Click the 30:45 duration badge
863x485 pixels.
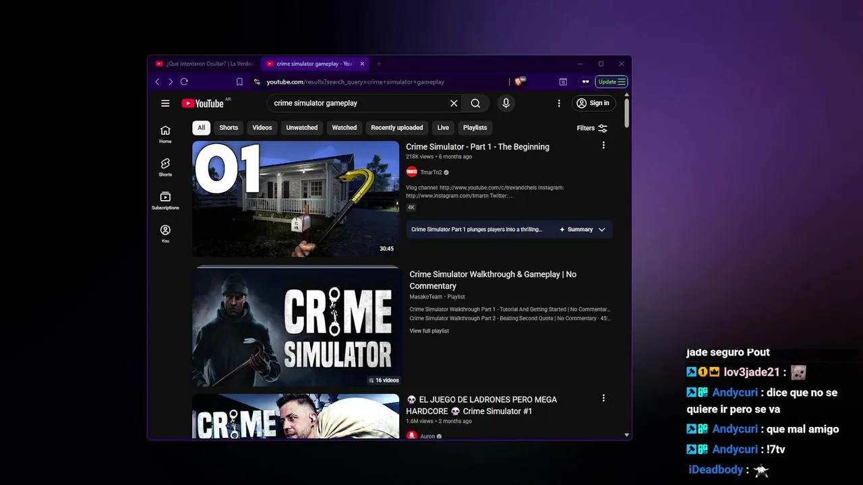386,249
